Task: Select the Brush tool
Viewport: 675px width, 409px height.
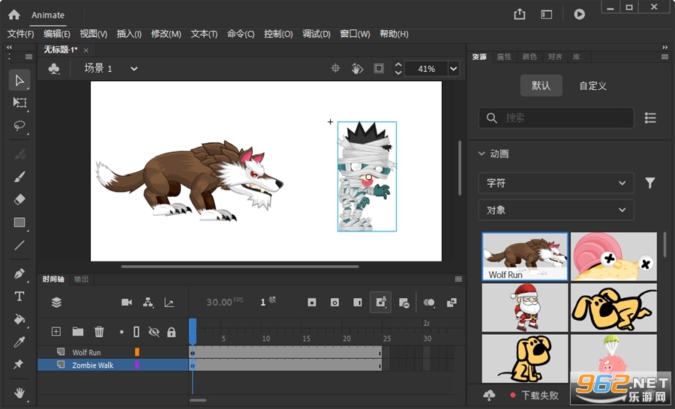Action: pos(19,176)
